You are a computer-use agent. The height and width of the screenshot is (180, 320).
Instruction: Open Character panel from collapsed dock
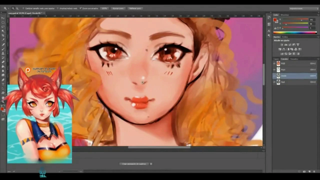pyautogui.click(x=269, y=31)
